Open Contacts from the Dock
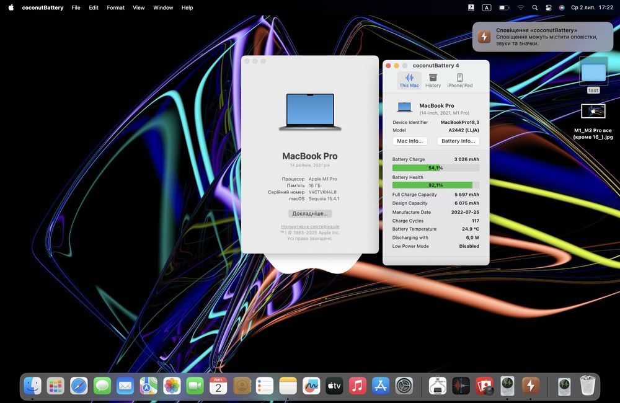 pos(242,386)
